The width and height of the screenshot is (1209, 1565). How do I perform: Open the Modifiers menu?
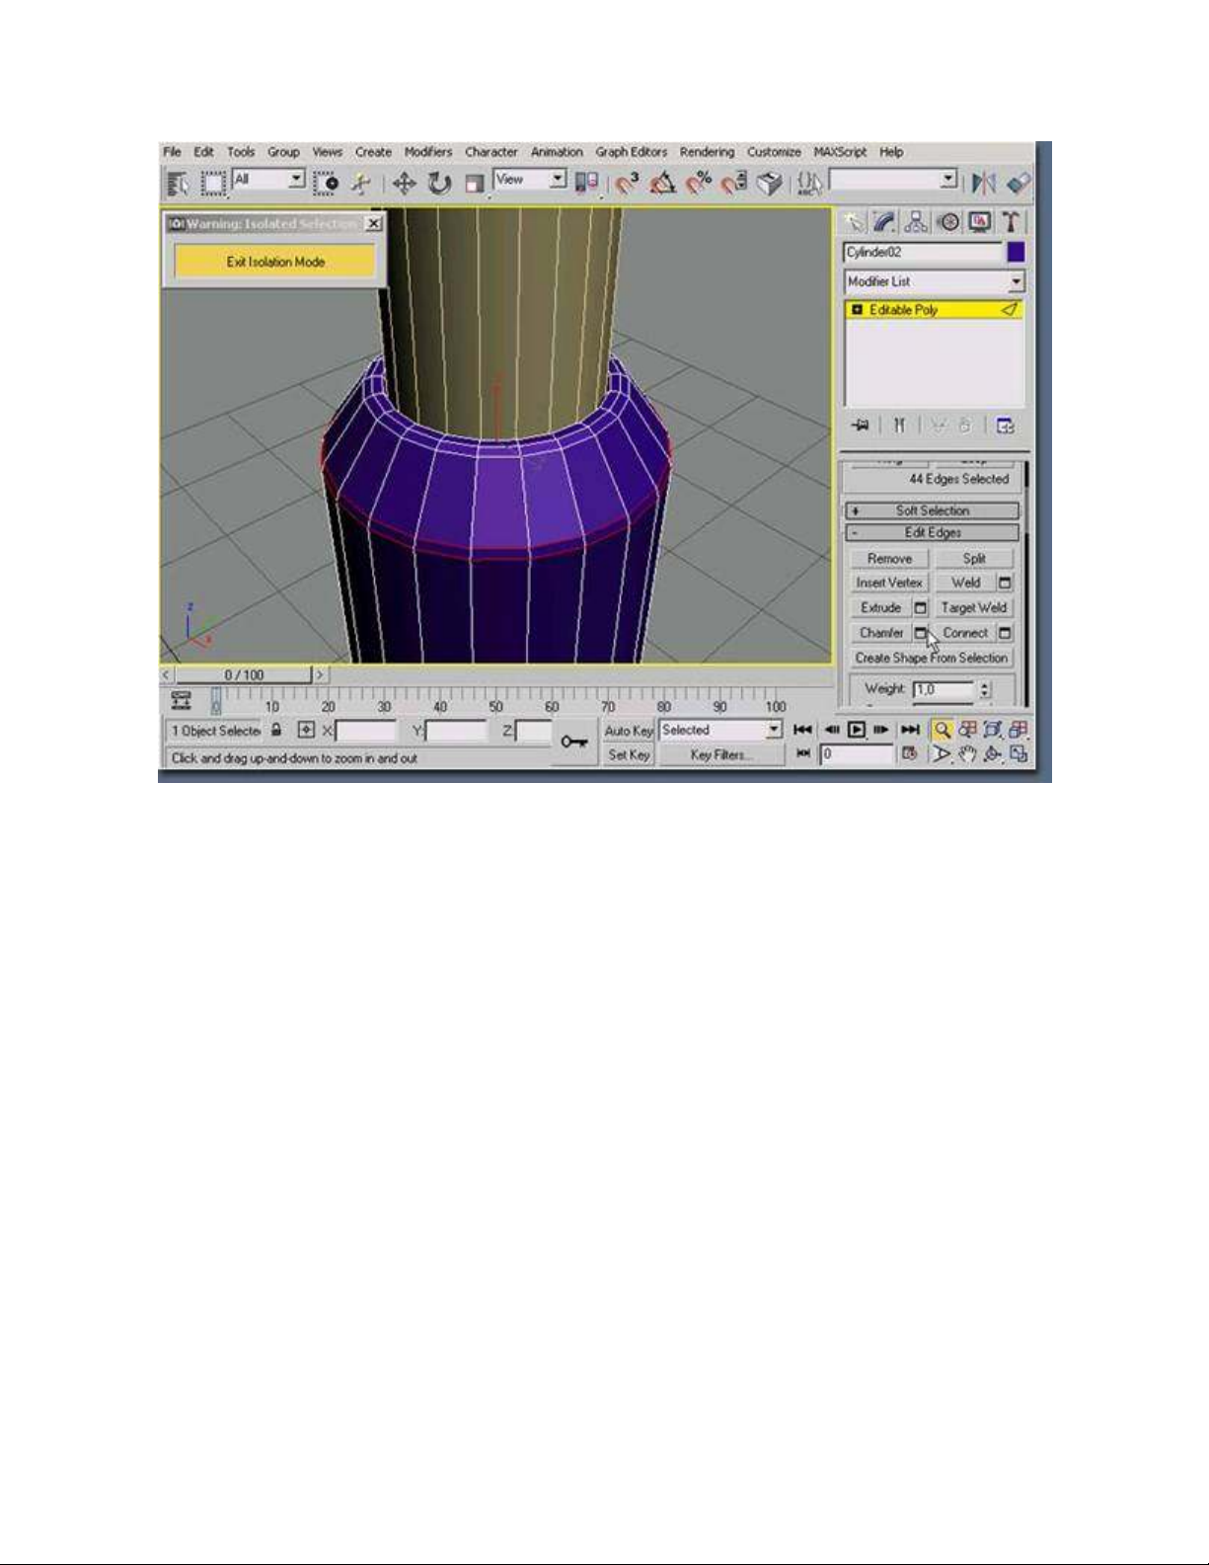coord(427,152)
